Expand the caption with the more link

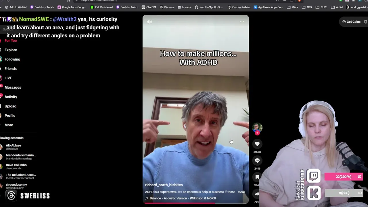[x=241, y=192]
